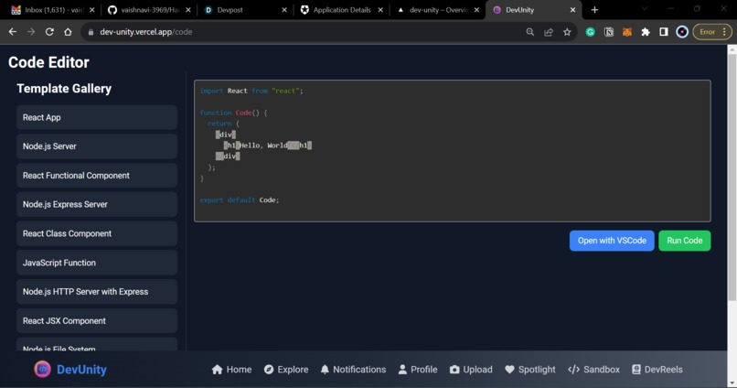Bookmark this page with star icon

point(567,32)
